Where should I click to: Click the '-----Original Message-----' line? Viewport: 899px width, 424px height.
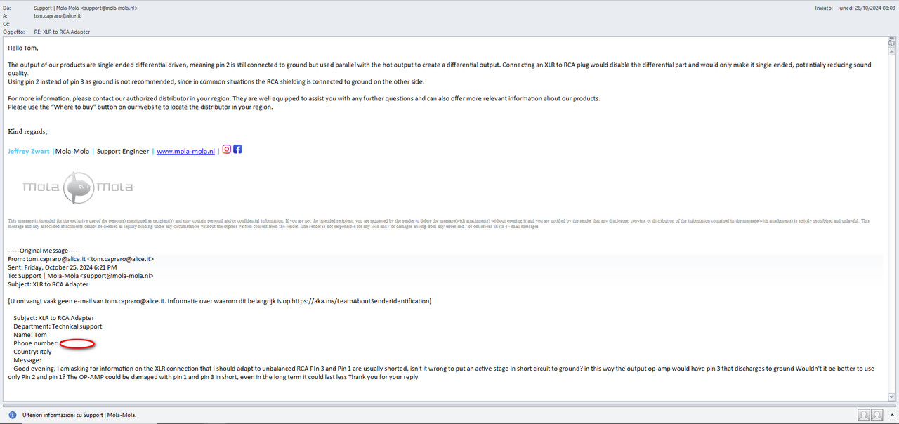[x=44, y=251]
